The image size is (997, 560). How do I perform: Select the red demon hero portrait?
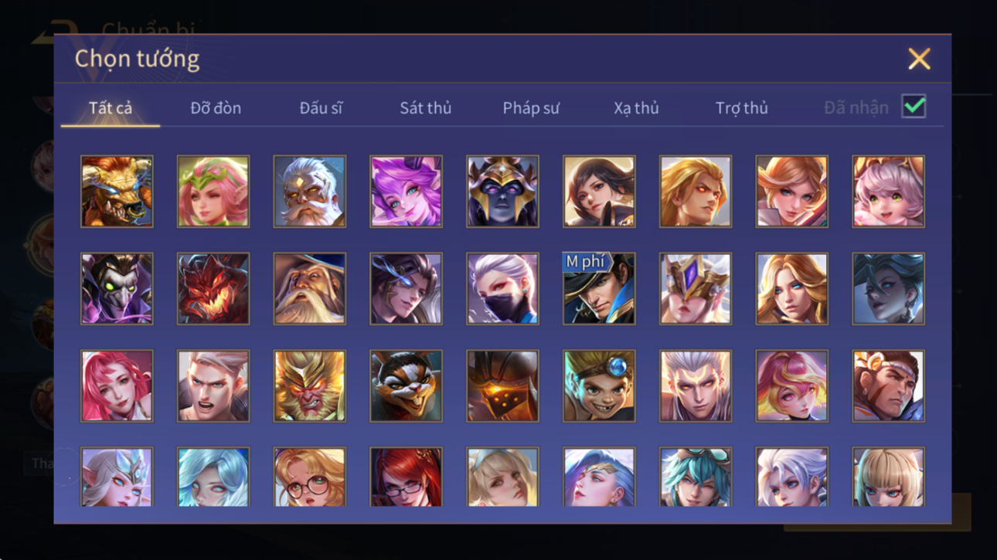[x=213, y=289]
